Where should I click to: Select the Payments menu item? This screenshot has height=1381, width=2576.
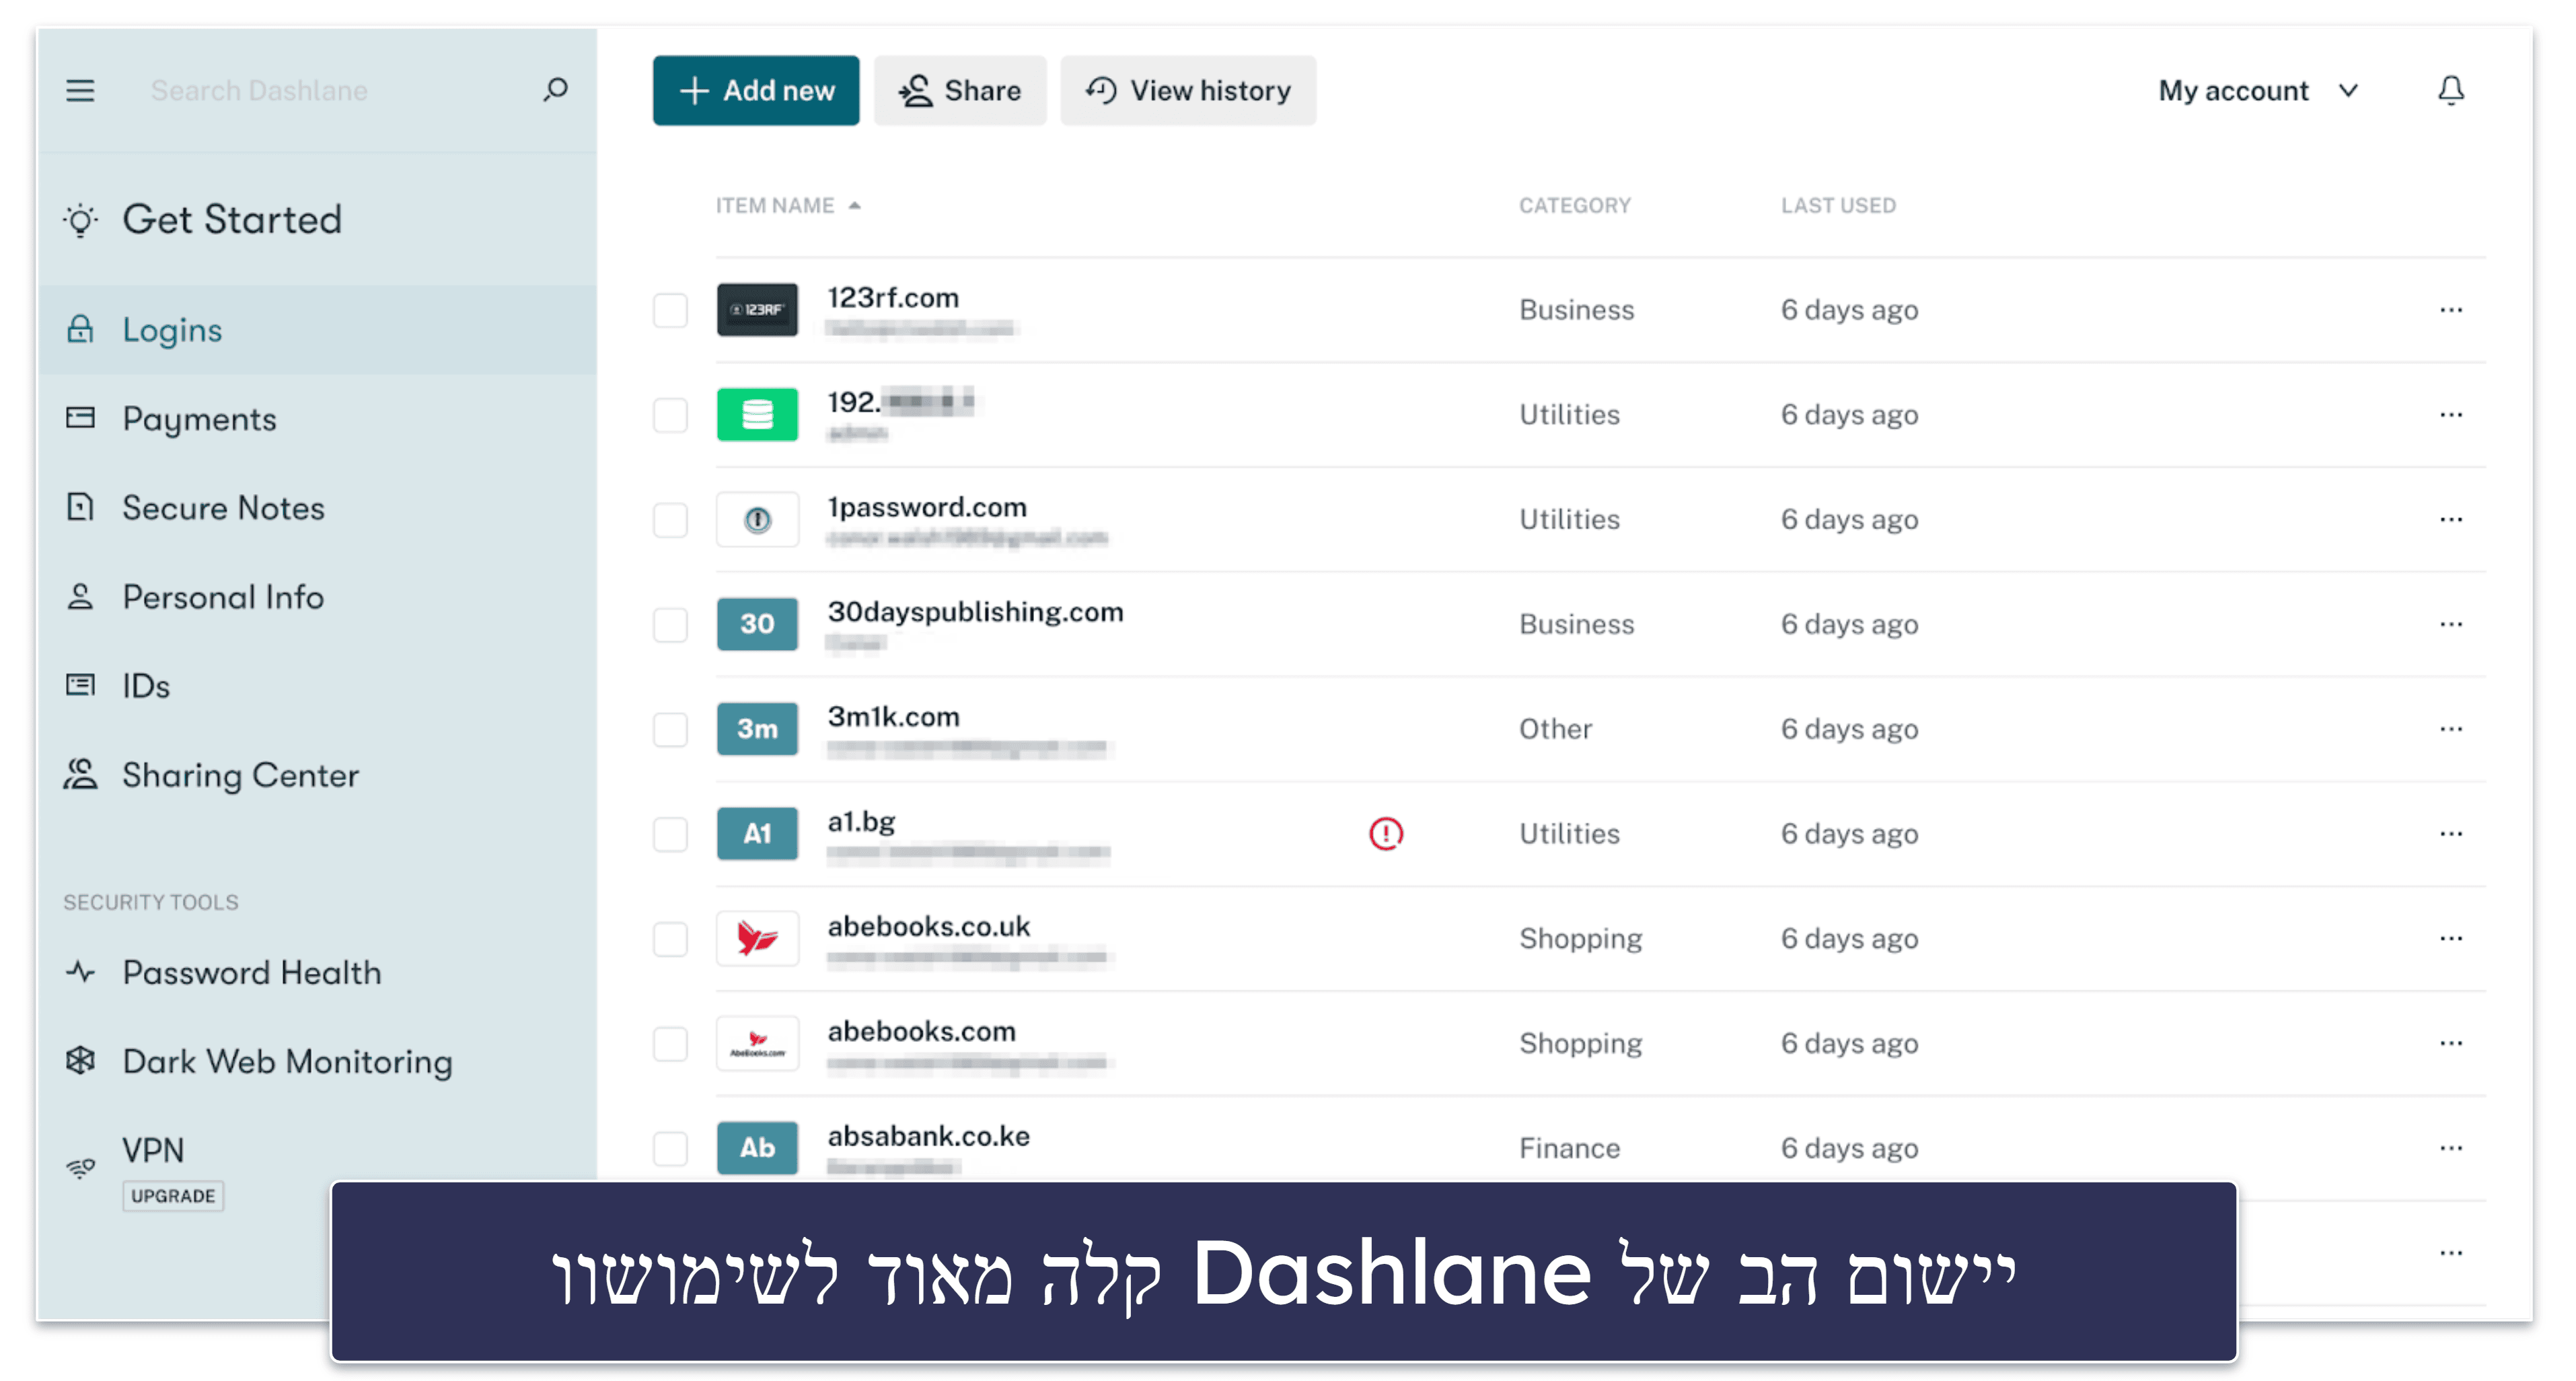(198, 418)
